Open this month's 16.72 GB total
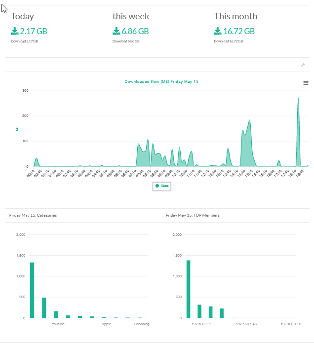Viewport: 314px width, 343px height. click(x=239, y=32)
